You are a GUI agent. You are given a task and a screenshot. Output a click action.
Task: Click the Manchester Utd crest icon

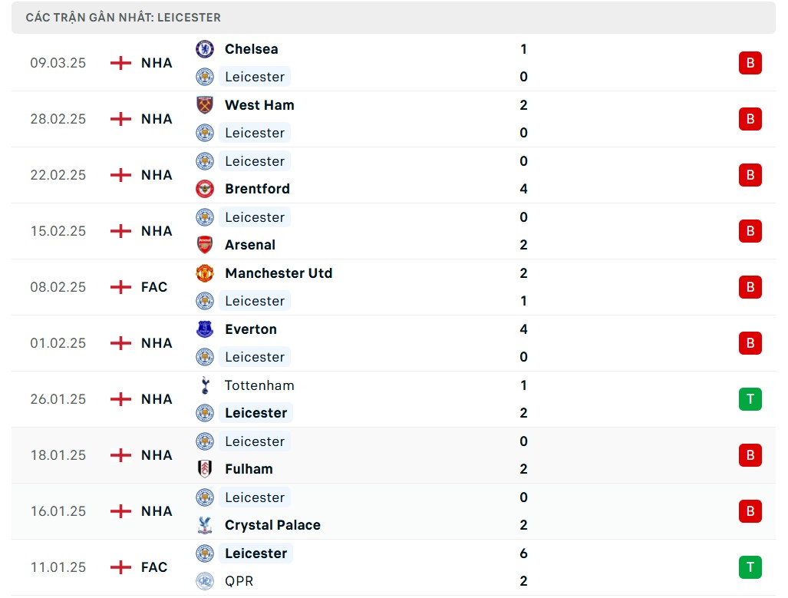click(x=205, y=273)
